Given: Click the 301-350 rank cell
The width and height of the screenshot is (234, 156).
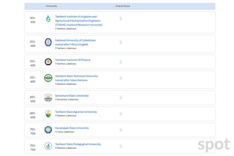Looking at the screenshot, I should [33, 20].
